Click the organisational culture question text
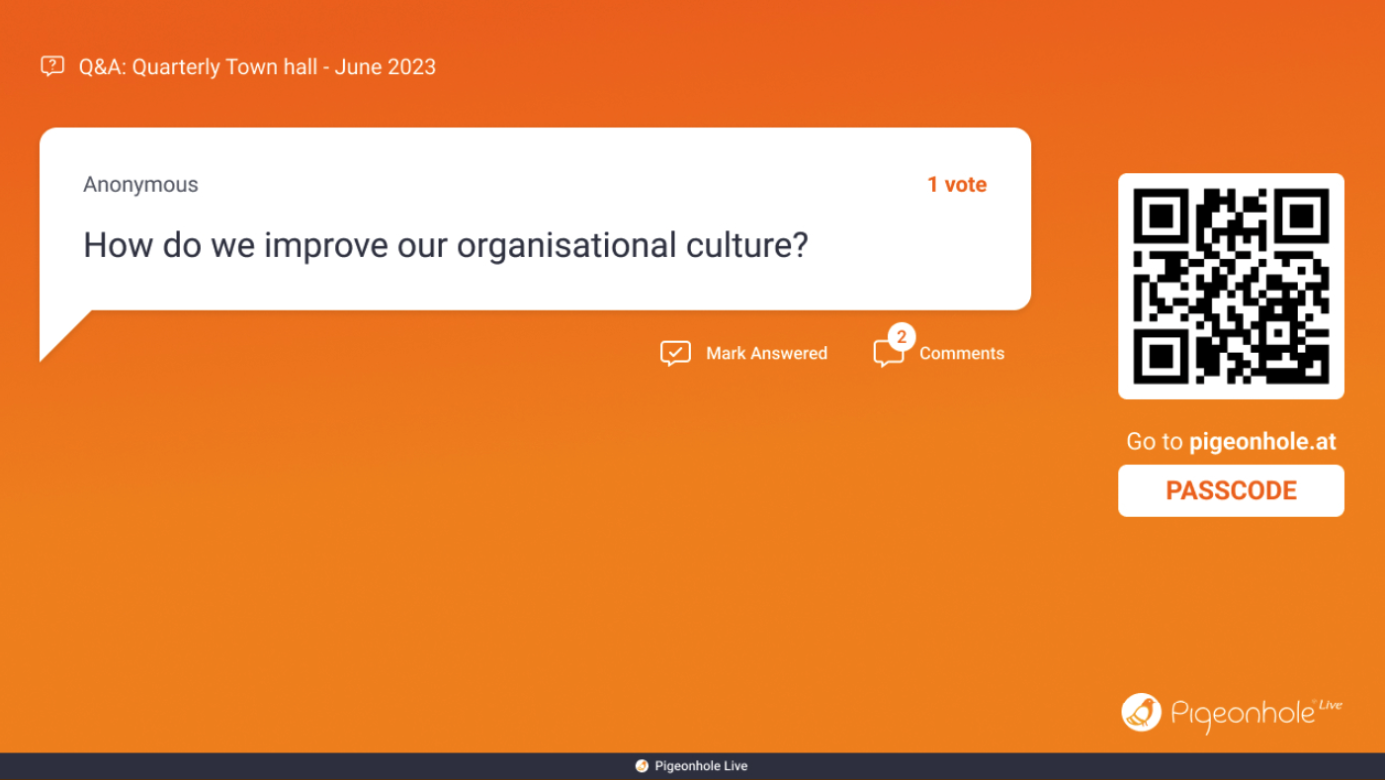Screen dimensions: 1385x780 (445, 245)
